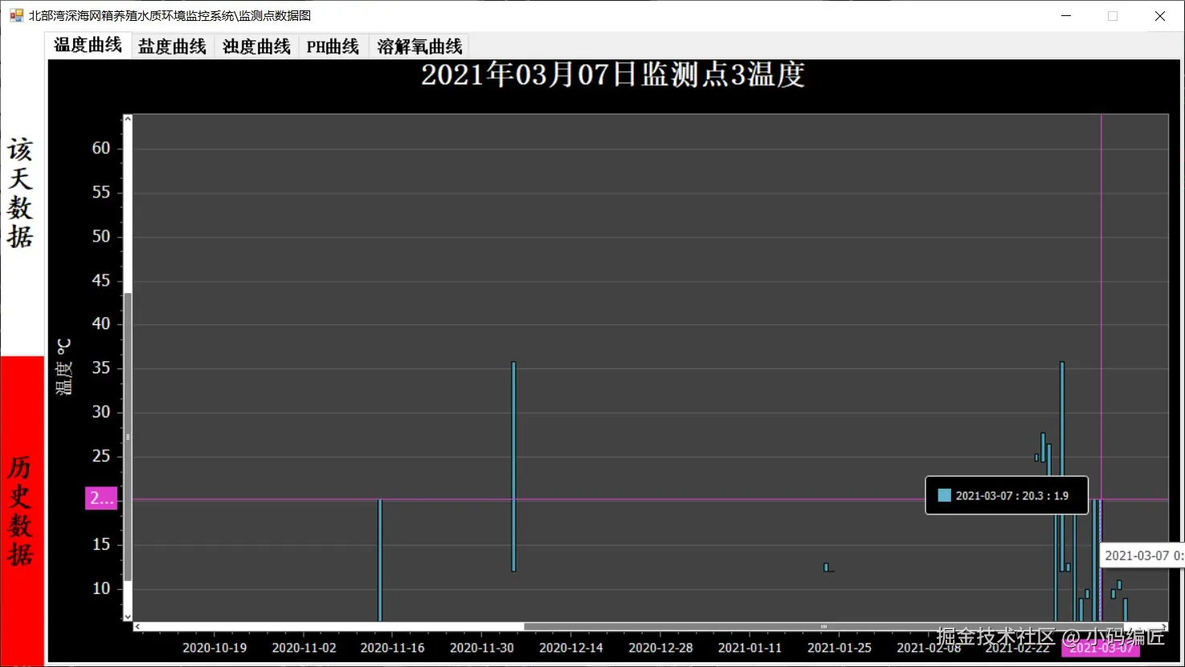Open the PH曲线 tab
Viewport: 1185px width, 667px height.
333,47
